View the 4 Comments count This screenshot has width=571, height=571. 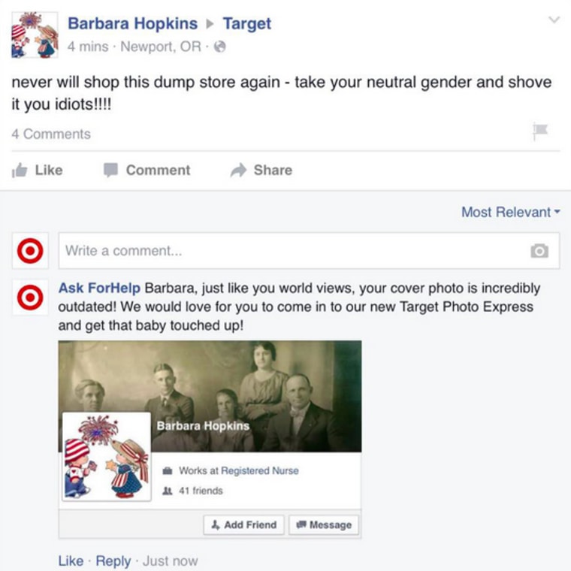point(51,134)
